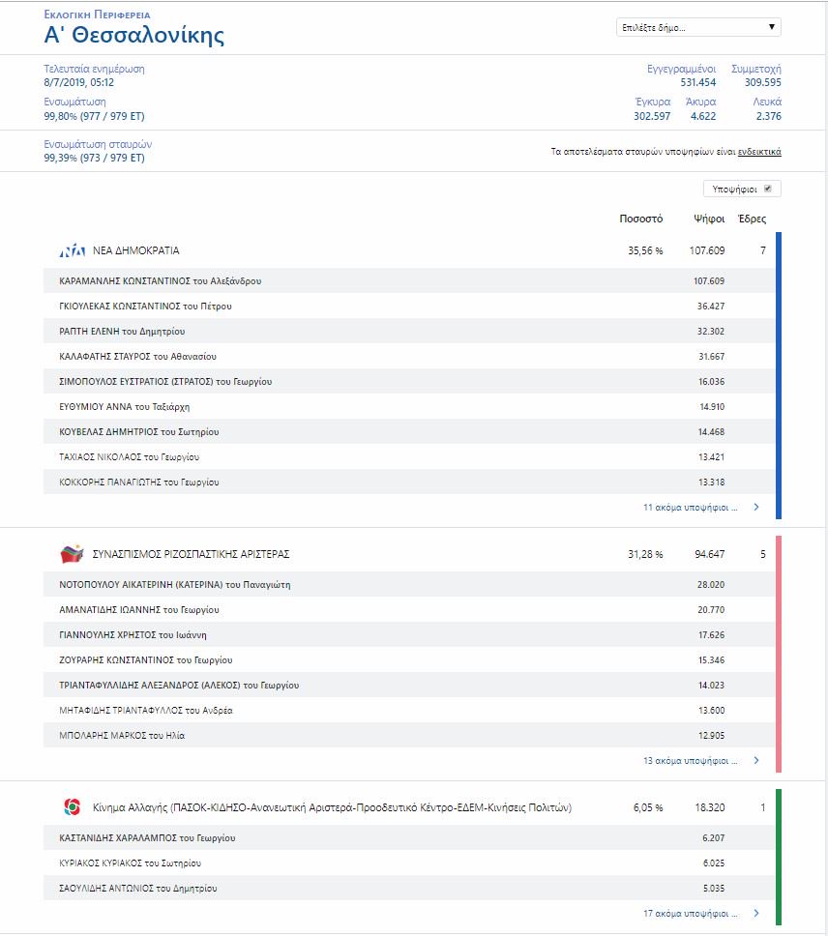Click the Λευκά value 2.376
The image size is (828, 936).
click(768, 116)
